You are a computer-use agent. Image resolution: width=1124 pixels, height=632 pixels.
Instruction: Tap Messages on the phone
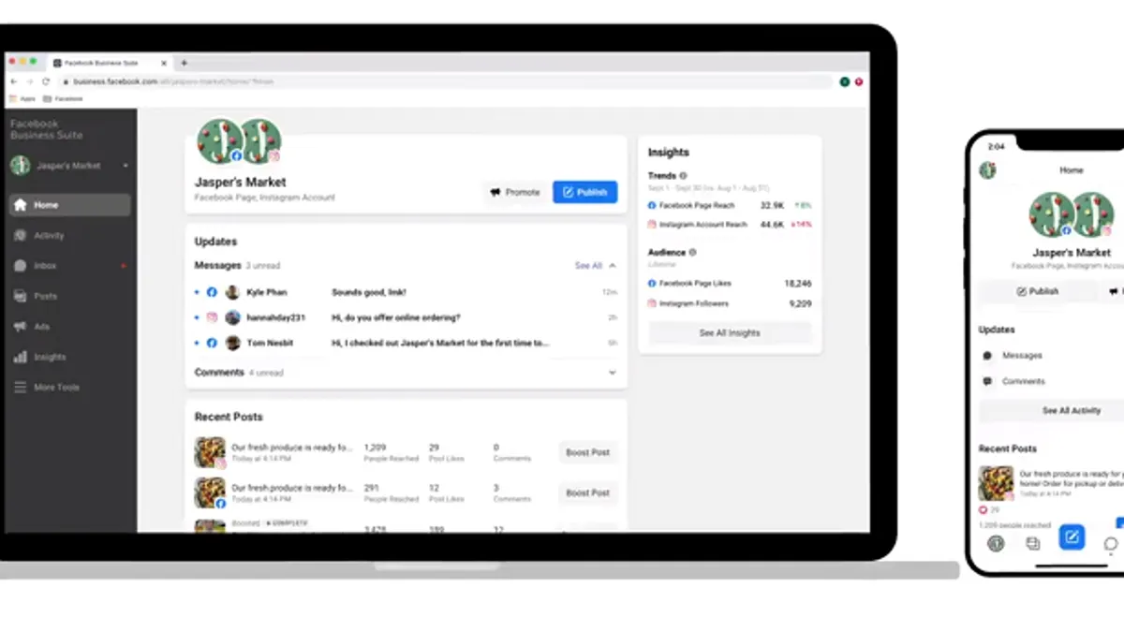coord(1022,356)
